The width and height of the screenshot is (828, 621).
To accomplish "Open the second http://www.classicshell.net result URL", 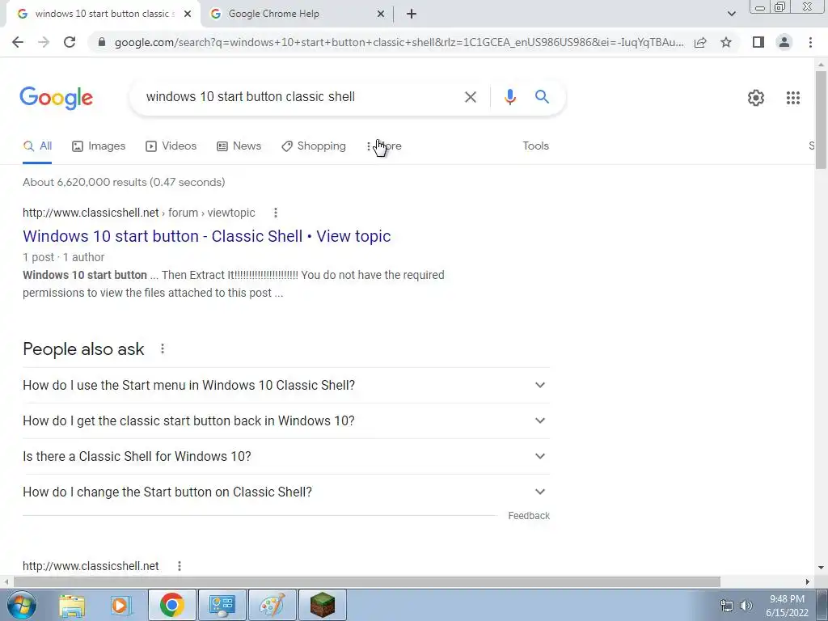I will (x=91, y=566).
